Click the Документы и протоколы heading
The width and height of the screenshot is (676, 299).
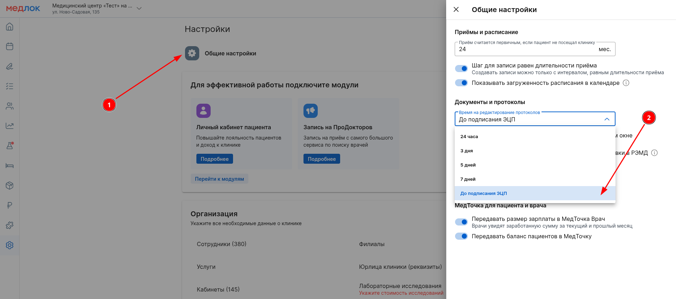coord(490,102)
